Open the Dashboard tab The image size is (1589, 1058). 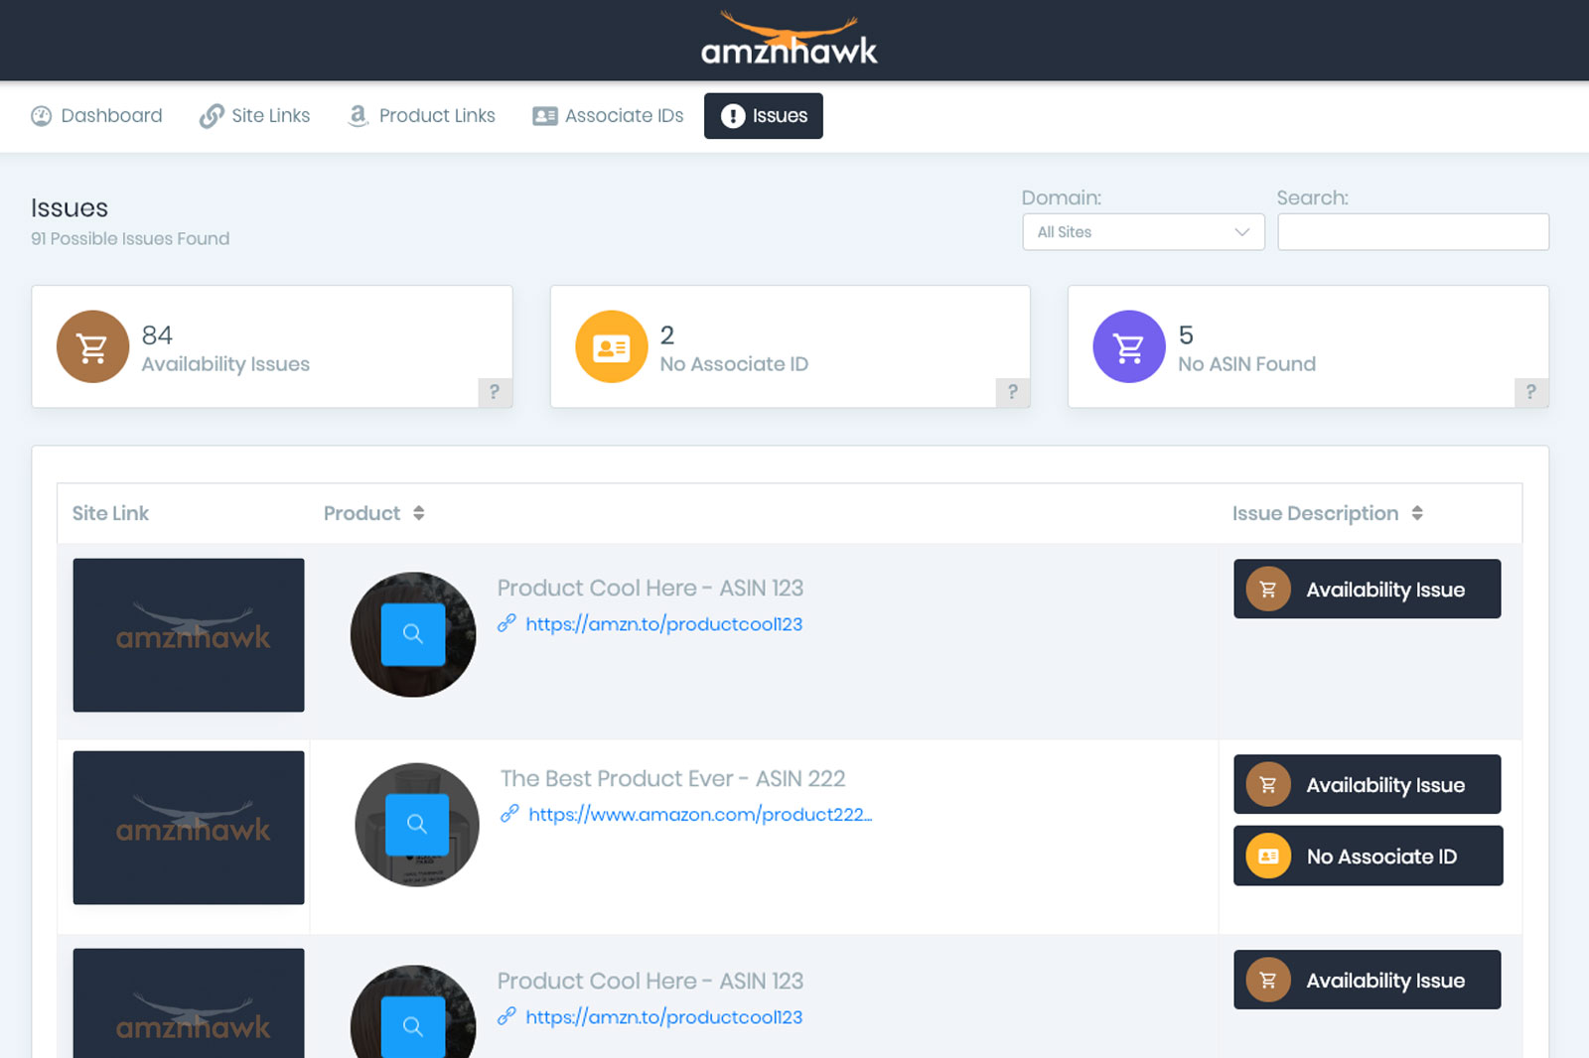click(96, 116)
